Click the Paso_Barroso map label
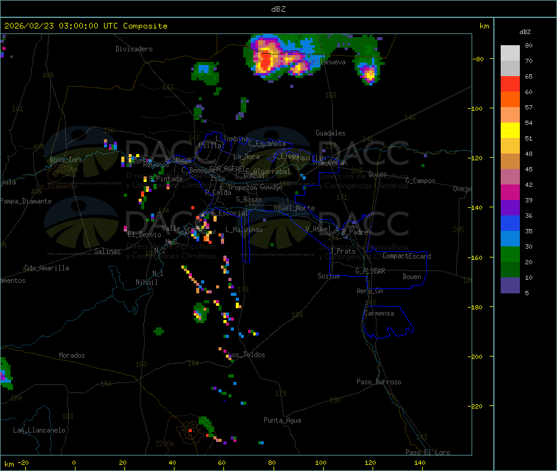 tap(379, 382)
